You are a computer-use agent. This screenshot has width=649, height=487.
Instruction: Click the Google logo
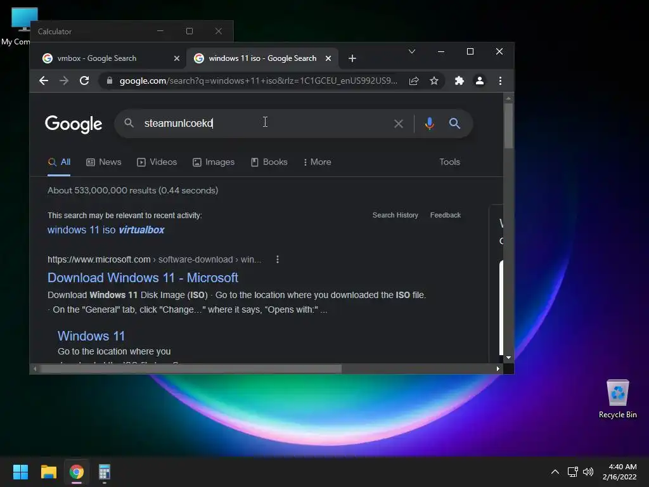74,124
